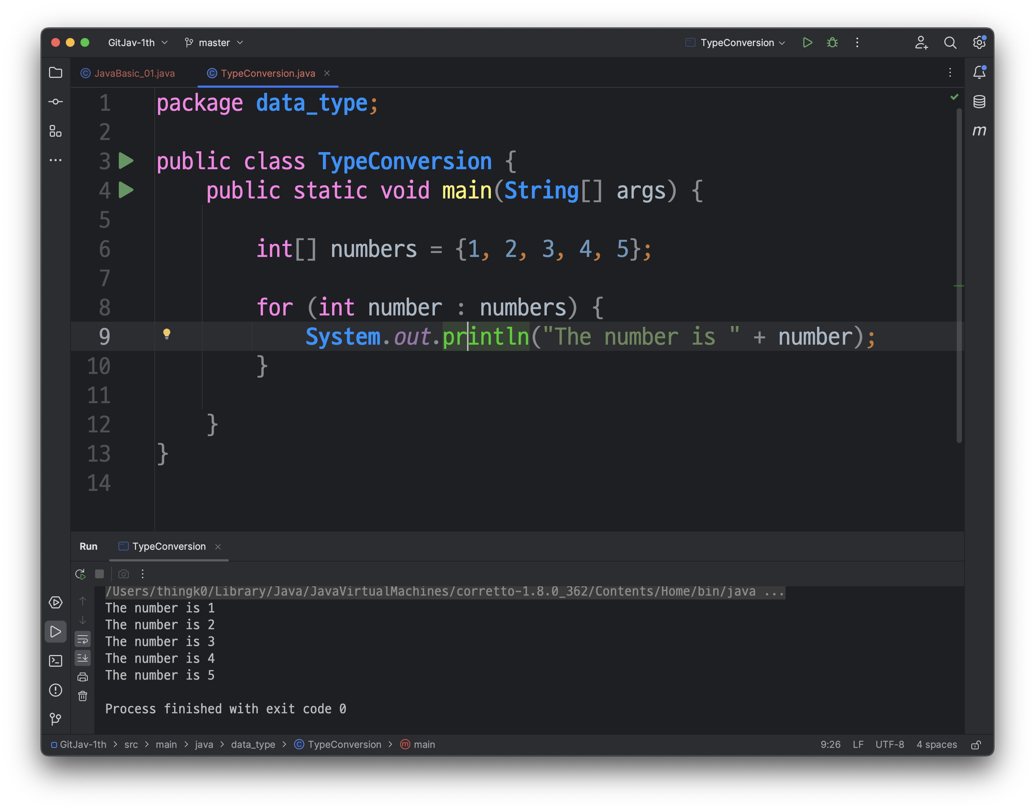Viewport: 1035px width, 810px height.
Task: Rerun TypeConversion in Run panel
Action: coord(81,574)
